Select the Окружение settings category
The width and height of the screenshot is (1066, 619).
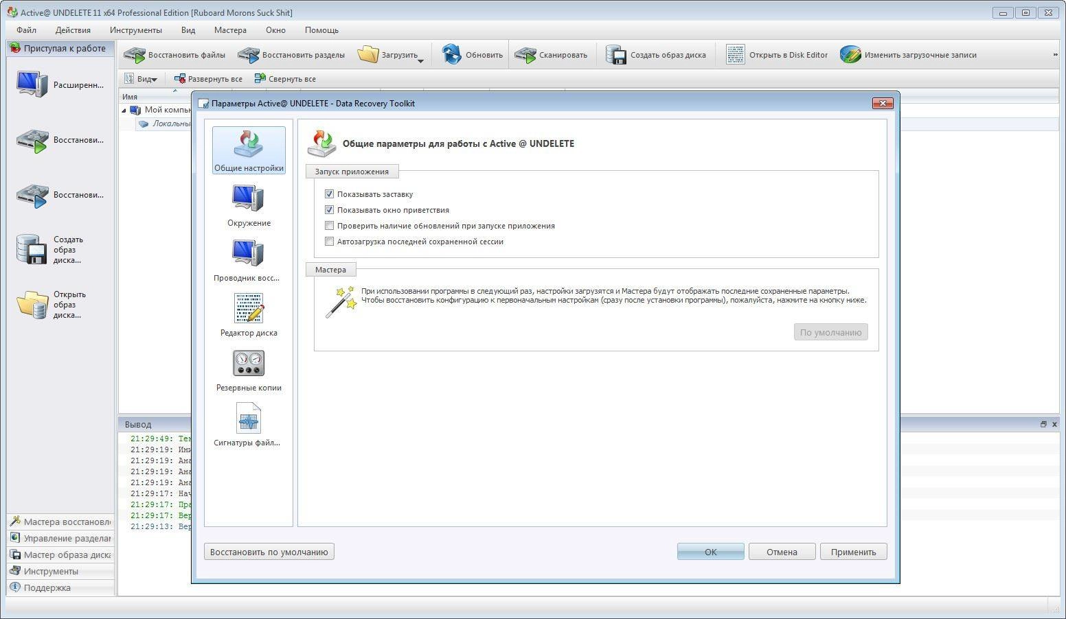(249, 205)
